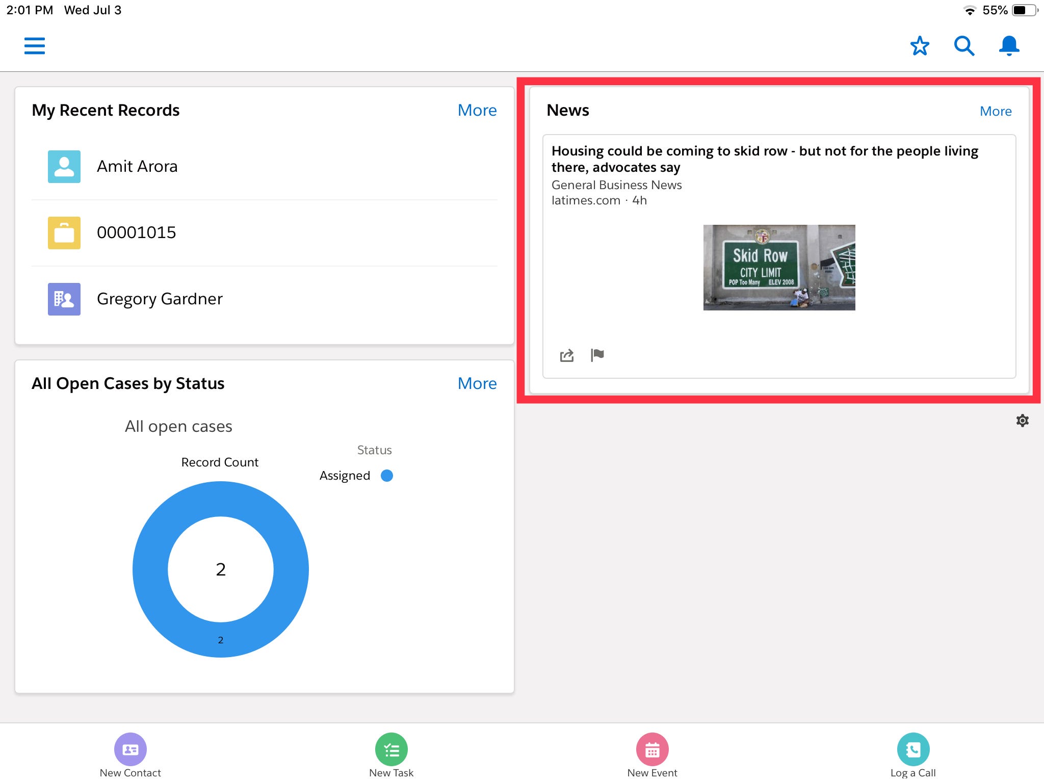Open the notifications bell
Screen dimensions: 1044x783
[x=1009, y=46]
